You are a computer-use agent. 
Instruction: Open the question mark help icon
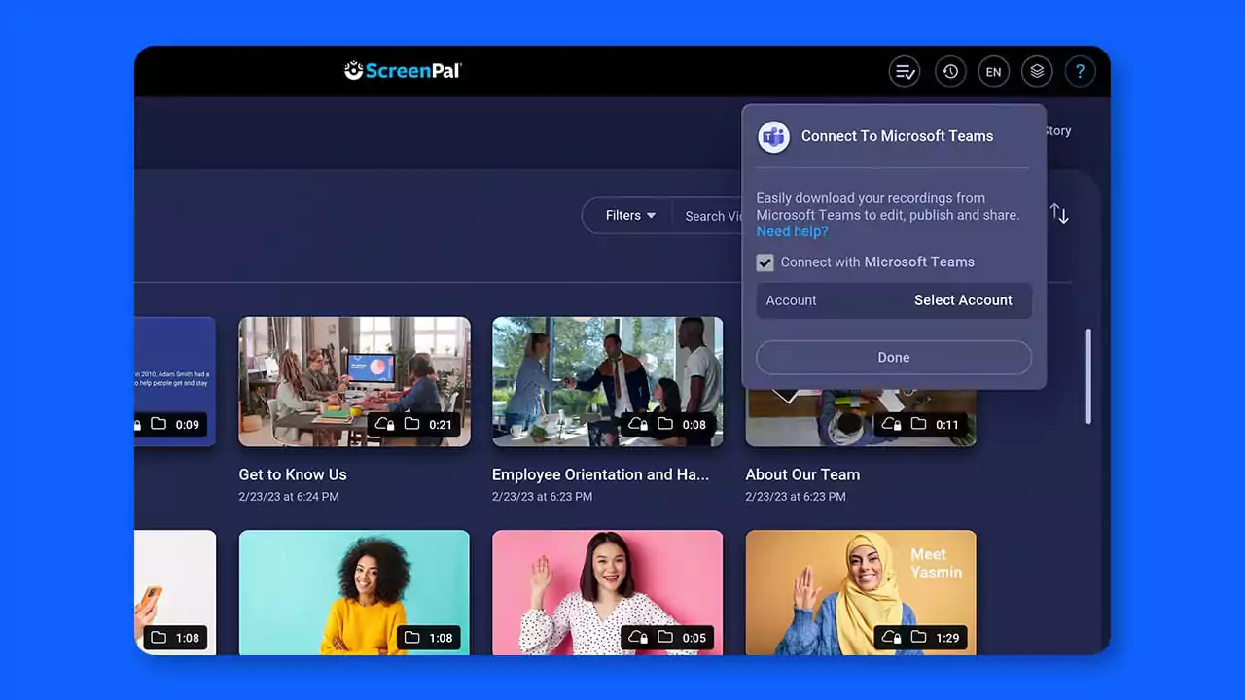(x=1080, y=71)
